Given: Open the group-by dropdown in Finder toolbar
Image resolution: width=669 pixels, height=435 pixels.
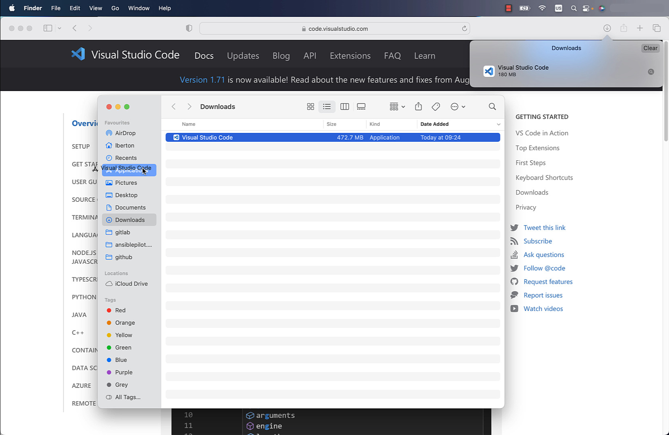Looking at the screenshot, I should click(396, 106).
